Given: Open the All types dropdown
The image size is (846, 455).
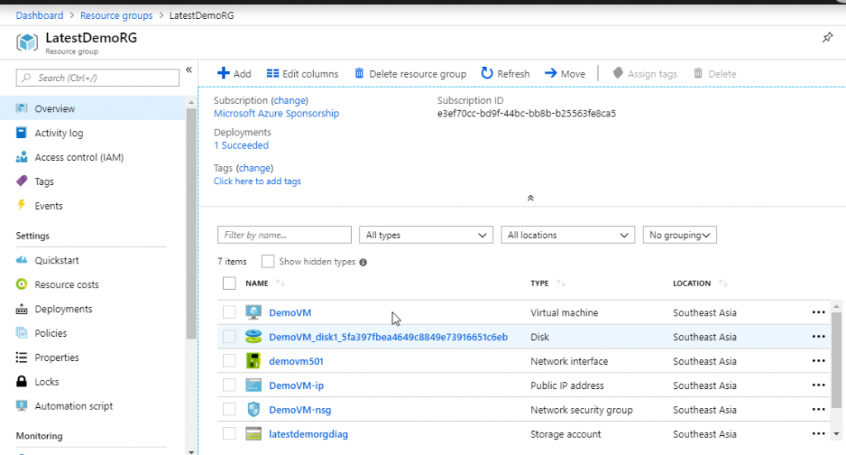Looking at the screenshot, I should [x=426, y=235].
